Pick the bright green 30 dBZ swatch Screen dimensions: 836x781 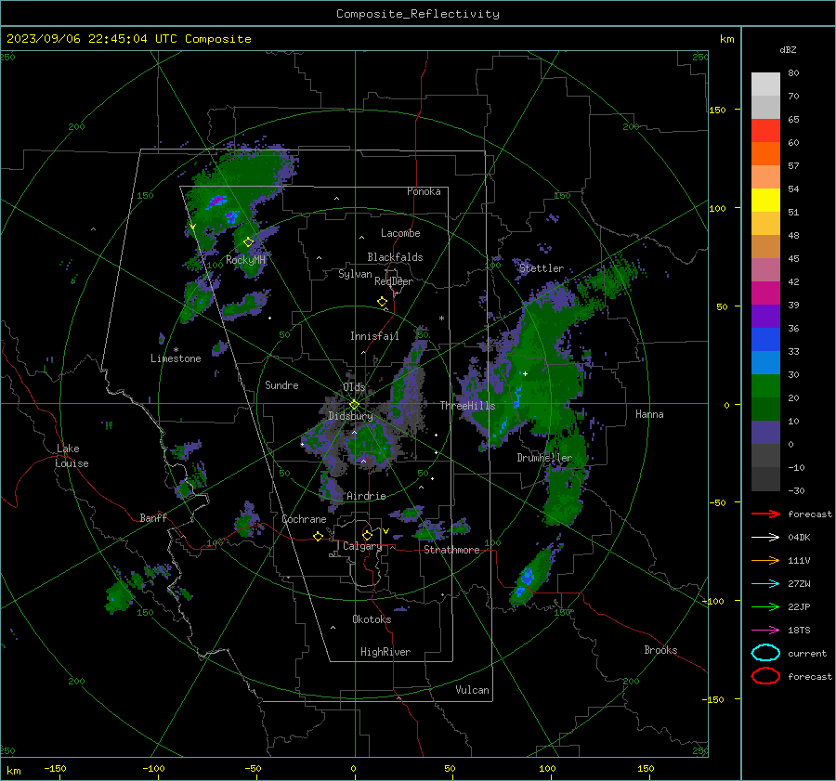(765, 385)
